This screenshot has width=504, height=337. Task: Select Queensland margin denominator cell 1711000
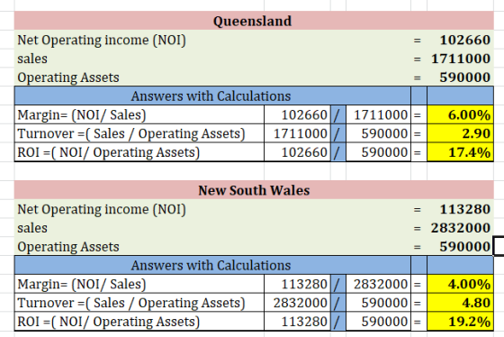378,114
